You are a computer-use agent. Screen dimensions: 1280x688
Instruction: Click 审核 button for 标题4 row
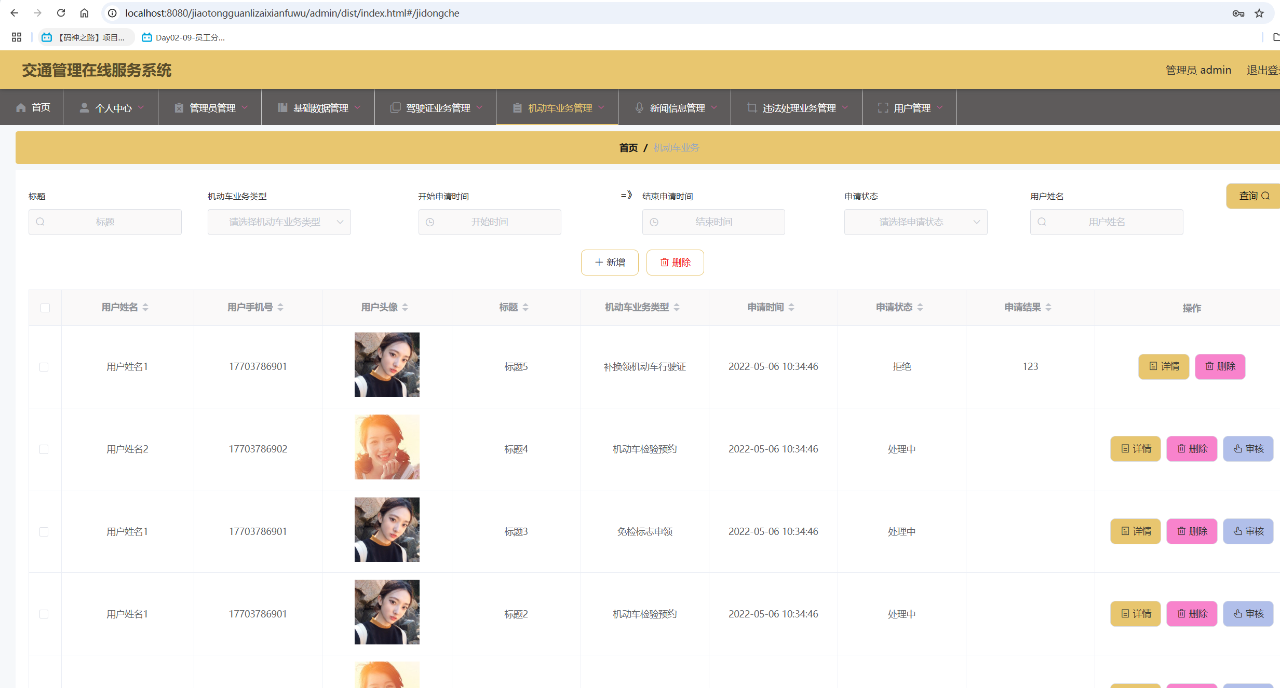click(x=1248, y=449)
